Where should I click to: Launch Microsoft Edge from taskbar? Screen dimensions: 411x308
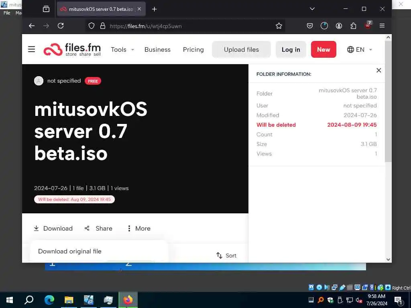tap(49, 300)
